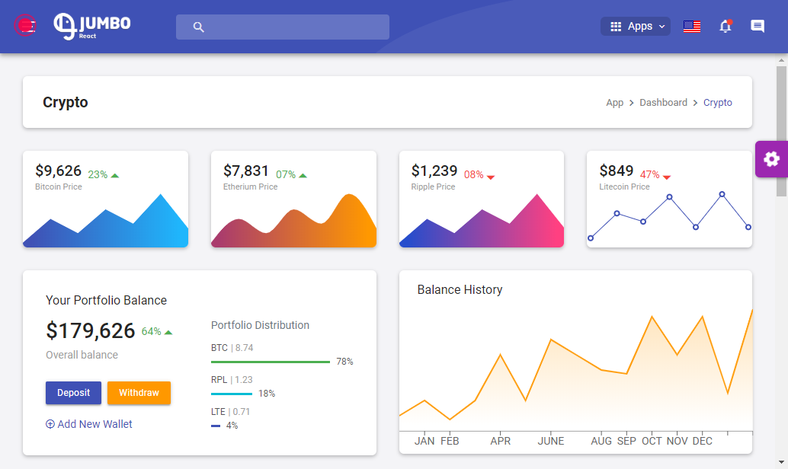The image size is (788, 469).
Task: Open the US flag language selector
Action: point(691,27)
